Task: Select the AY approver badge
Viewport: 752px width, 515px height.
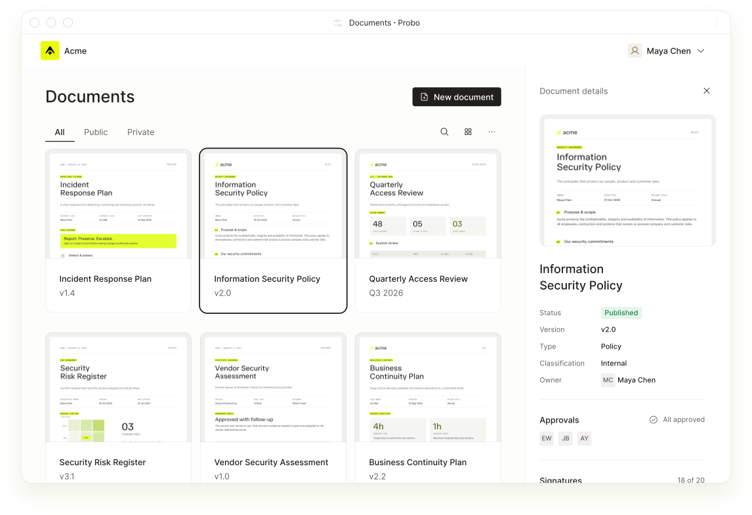Action: pyautogui.click(x=584, y=438)
